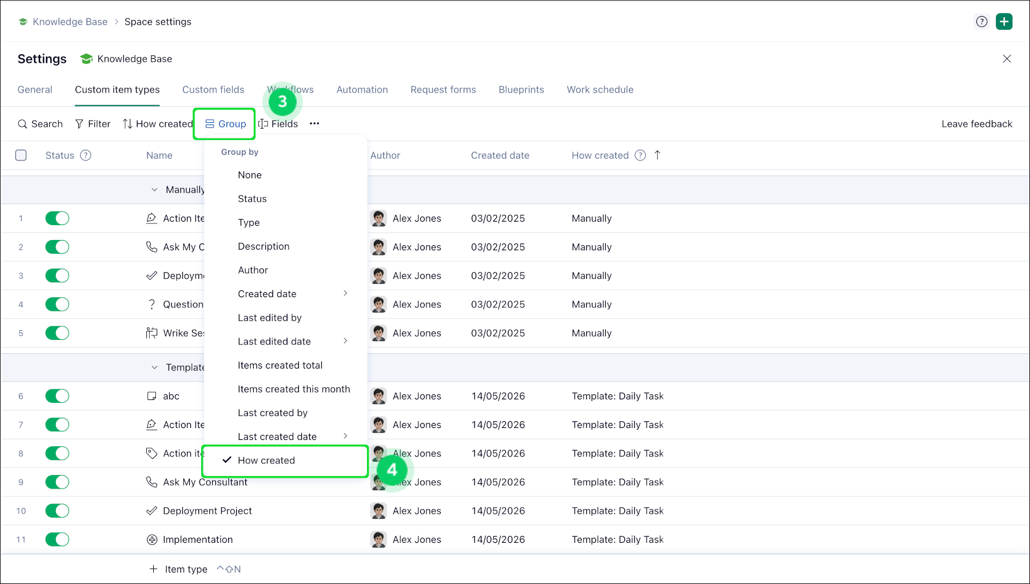
Task: Toggle status switch for row 9 Ask My Consultant
Action: click(x=57, y=482)
